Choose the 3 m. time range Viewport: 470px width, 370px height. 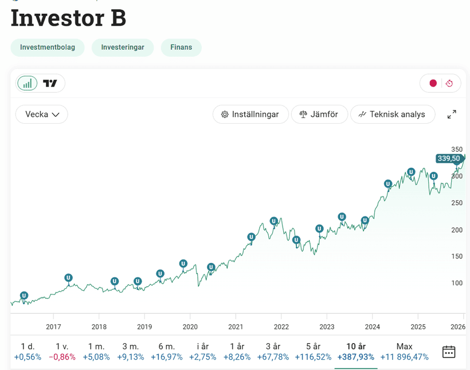tap(131, 352)
